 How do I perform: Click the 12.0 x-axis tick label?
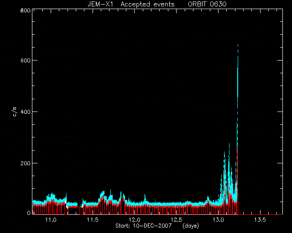(x=135, y=220)
